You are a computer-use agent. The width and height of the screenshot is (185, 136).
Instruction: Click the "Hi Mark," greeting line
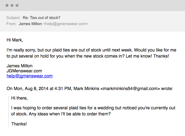coord(15,40)
